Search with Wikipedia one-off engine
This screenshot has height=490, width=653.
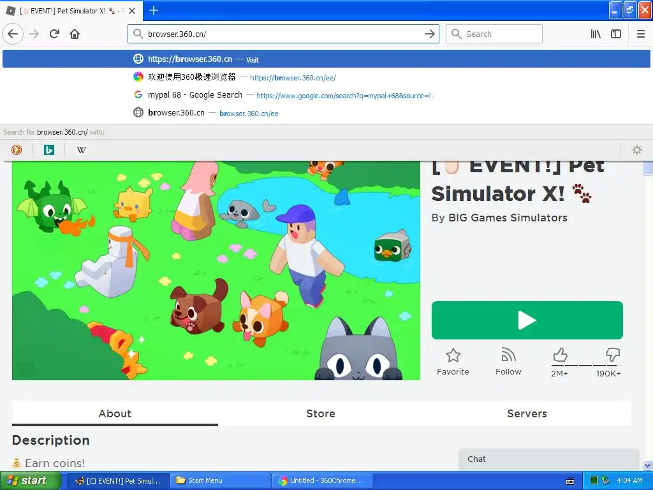[x=81, y=150]
